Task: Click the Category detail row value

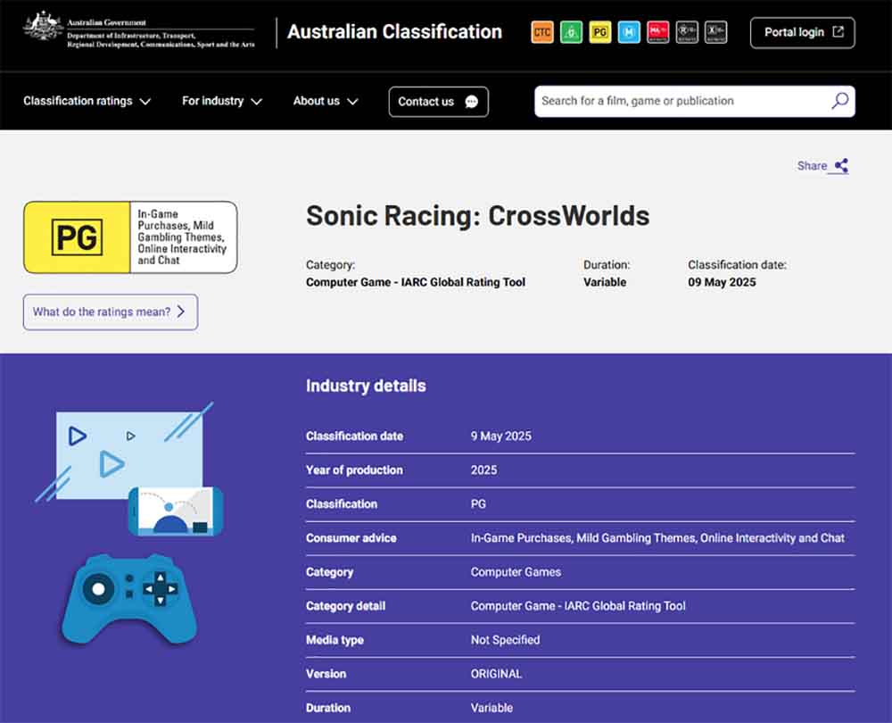Action: click(x=578, y=606)
